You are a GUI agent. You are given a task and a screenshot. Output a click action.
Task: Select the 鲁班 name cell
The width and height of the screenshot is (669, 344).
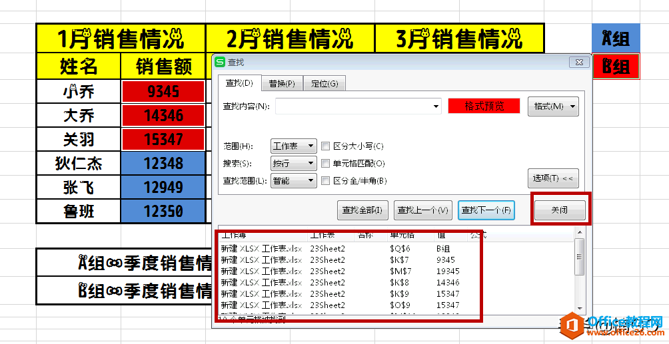click(x=79, y=211)
